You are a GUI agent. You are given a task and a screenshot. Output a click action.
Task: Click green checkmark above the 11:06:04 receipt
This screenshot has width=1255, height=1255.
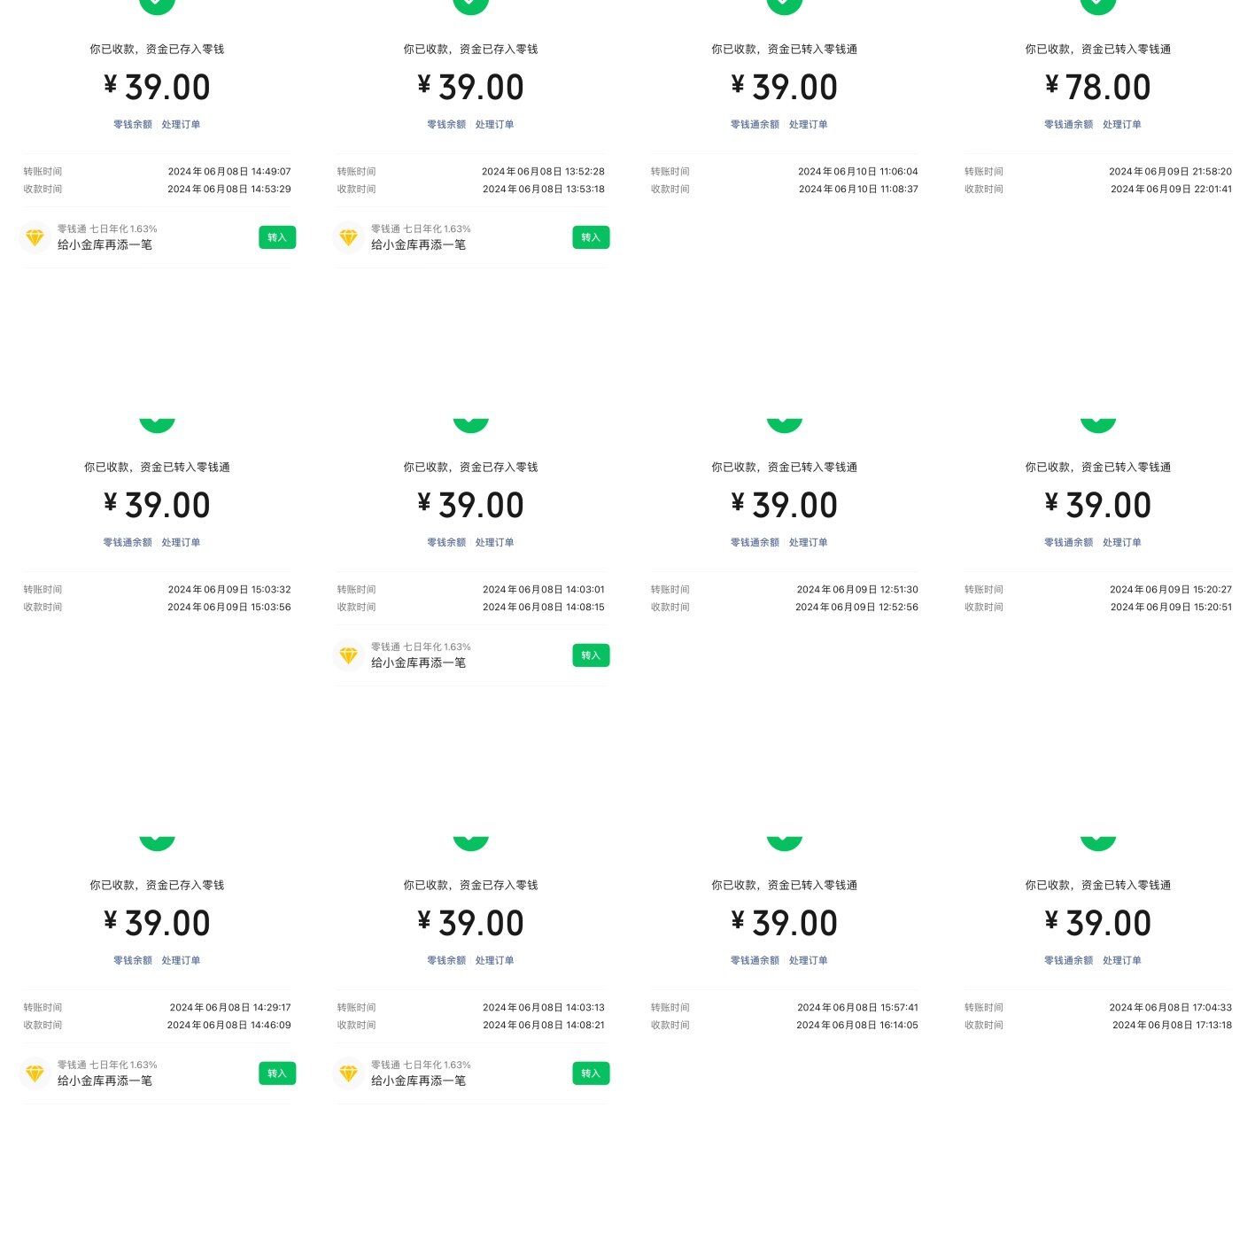[x=785, y=5]
